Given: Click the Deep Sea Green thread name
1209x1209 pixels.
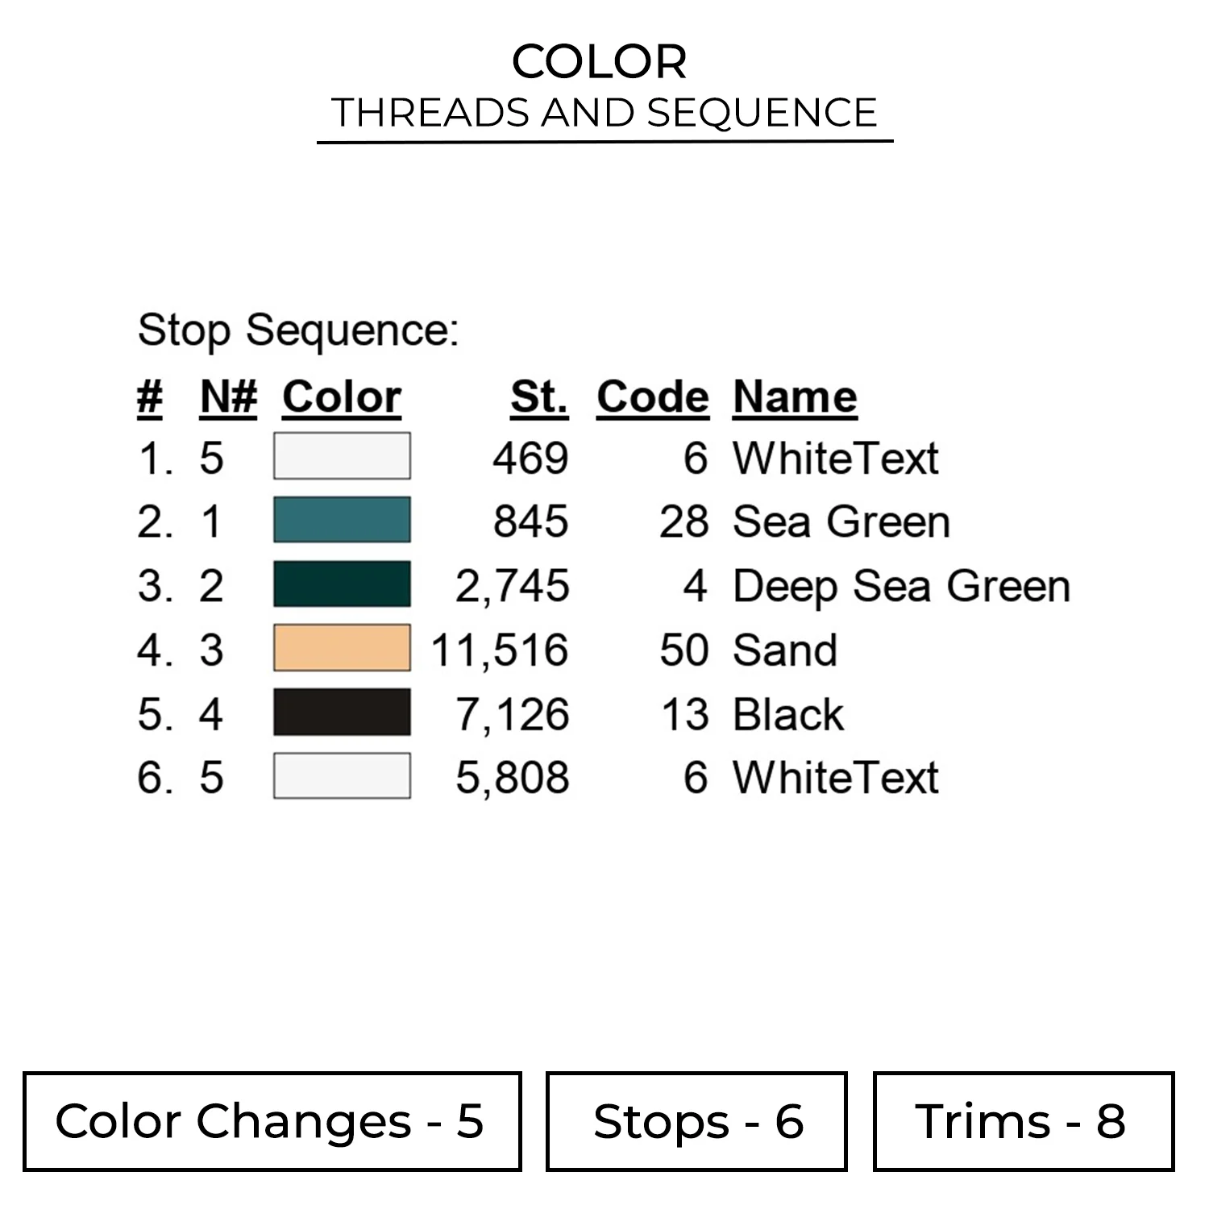Looking at the screenshot, I should click(901, 586).
